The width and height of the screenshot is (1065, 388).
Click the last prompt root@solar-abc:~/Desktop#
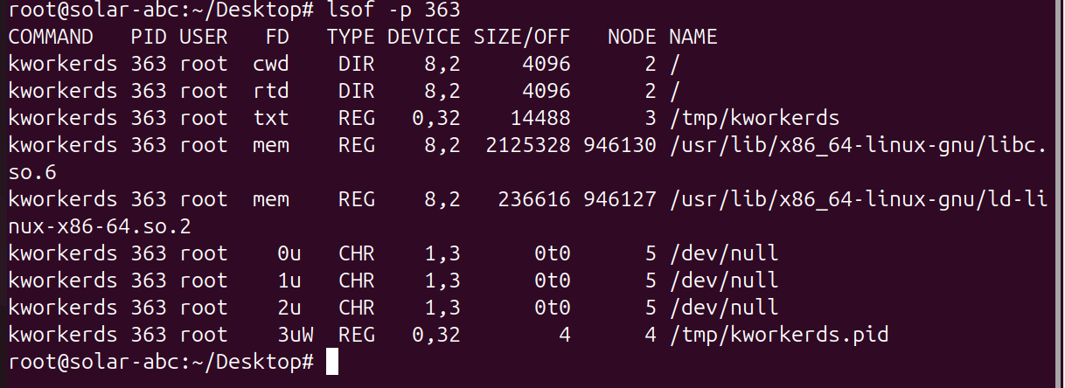tap(161, 363)
